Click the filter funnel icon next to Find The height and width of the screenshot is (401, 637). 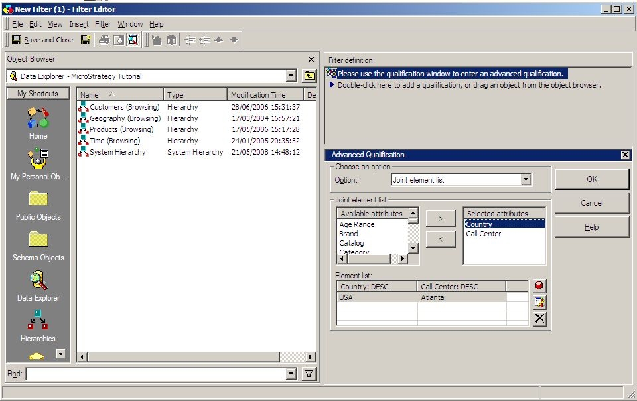309,374
